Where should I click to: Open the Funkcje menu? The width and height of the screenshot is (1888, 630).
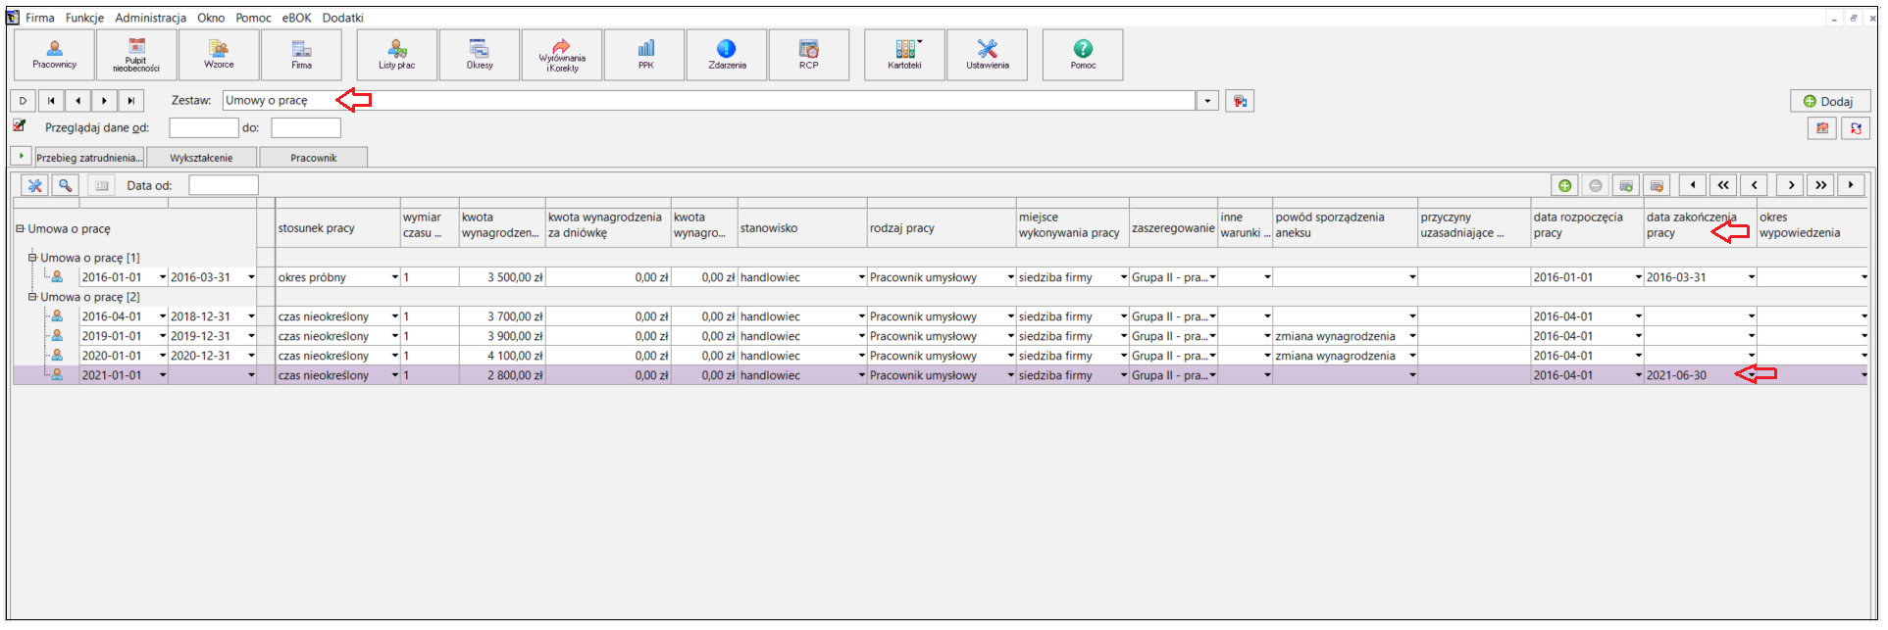tap(84, 18)
